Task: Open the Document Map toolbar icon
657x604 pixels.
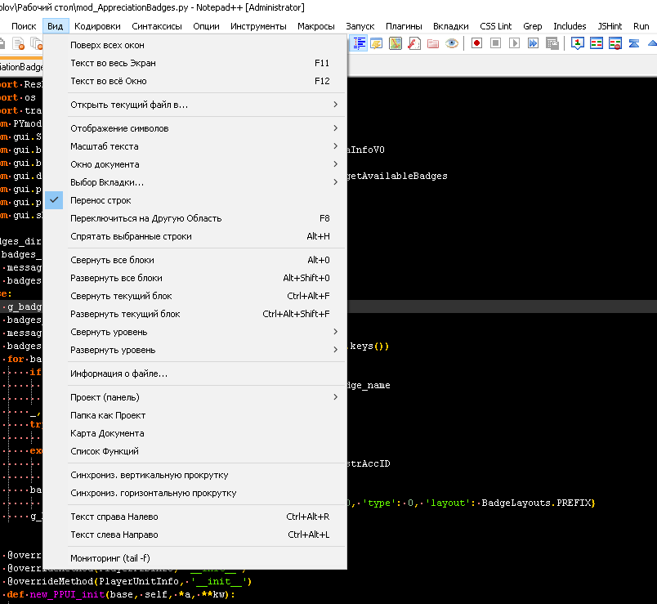Action: coord(396,43)
